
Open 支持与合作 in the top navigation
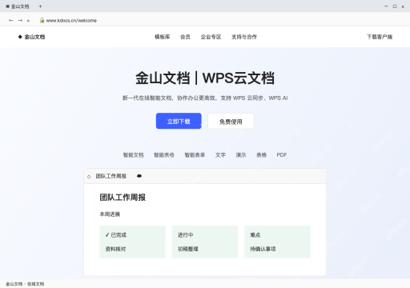(x=244, y=37)
